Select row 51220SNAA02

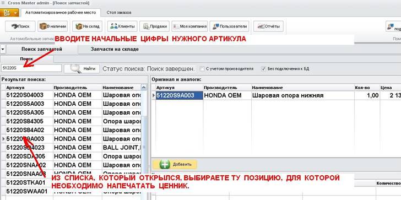click(x=71, y=165)
